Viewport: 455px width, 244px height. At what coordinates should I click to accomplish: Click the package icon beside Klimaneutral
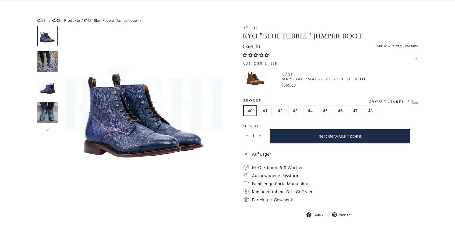point(246,192)
